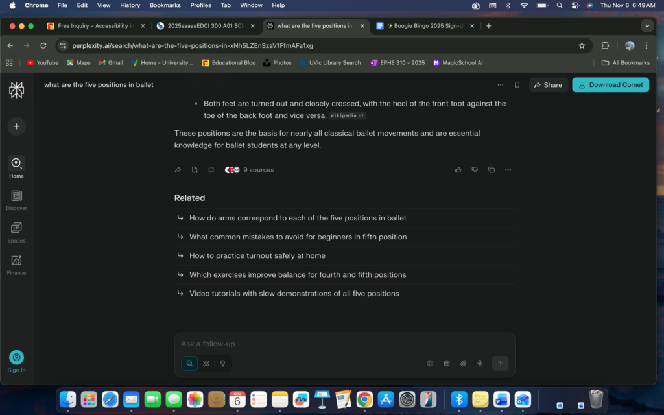Expand the Chrome tab search chevron
Viewport: 664px width, 415px height.
tap(646, 26)
